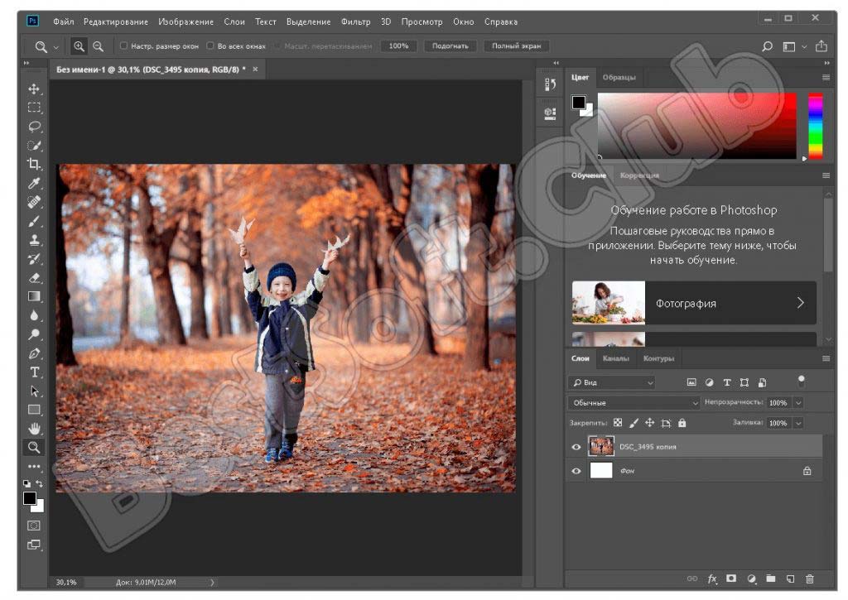The image size is (848, 600).
Task: Switch to the Каналы tab
Action: 615,358
